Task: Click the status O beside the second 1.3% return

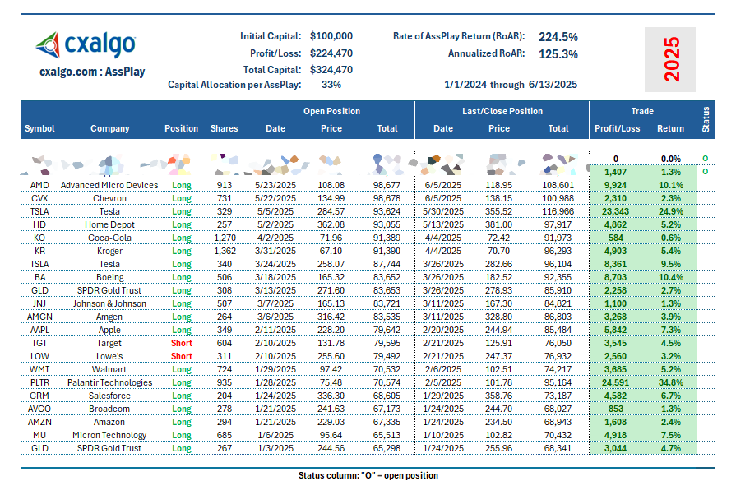Action: pyautogui.click(x=705, y=172)
